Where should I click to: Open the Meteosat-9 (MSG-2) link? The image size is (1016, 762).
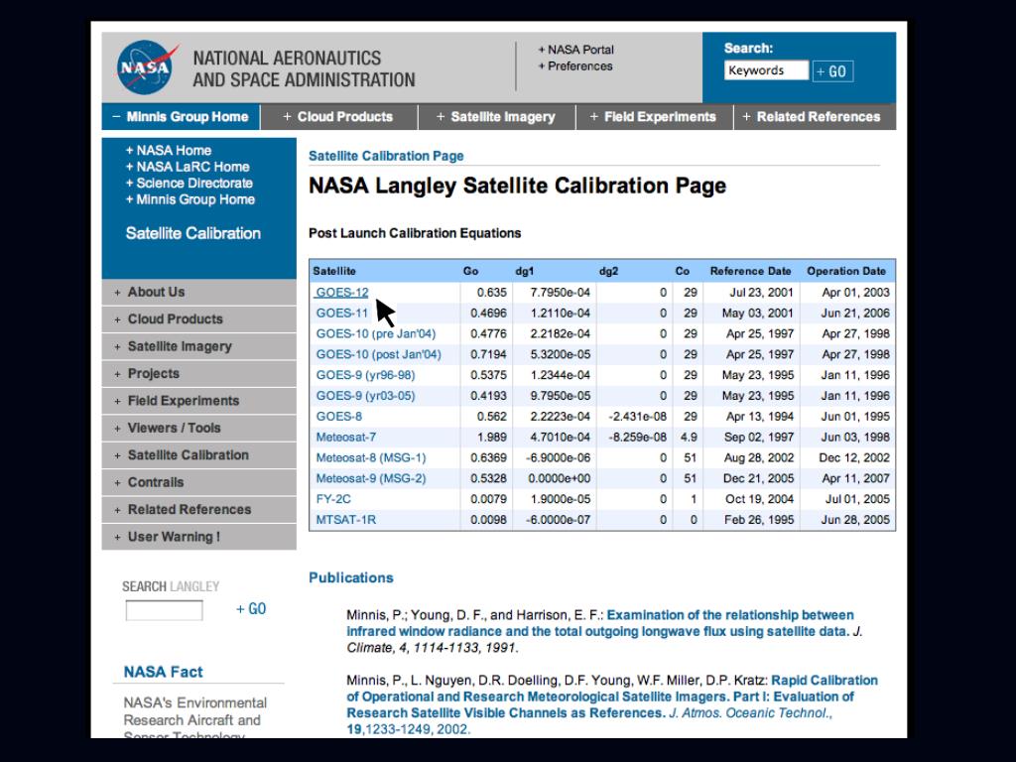click(371, 479)
